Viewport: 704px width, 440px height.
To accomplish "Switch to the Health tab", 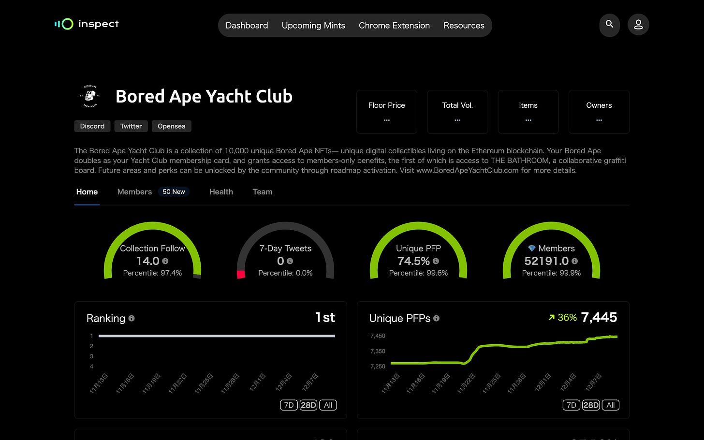I will [221, 192].
